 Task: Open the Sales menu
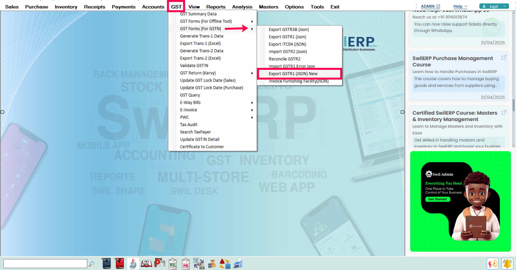tap(12, 7)
